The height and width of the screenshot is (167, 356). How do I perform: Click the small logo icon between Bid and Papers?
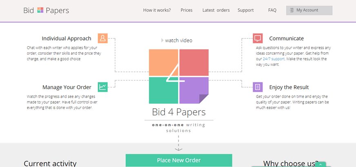[40, 10]
